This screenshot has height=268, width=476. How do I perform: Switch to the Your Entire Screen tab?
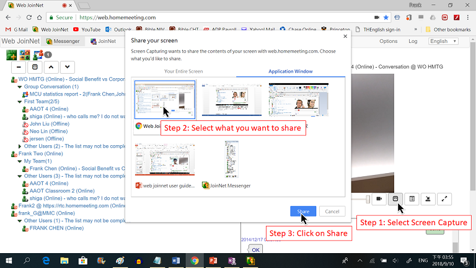click(183, 71)
